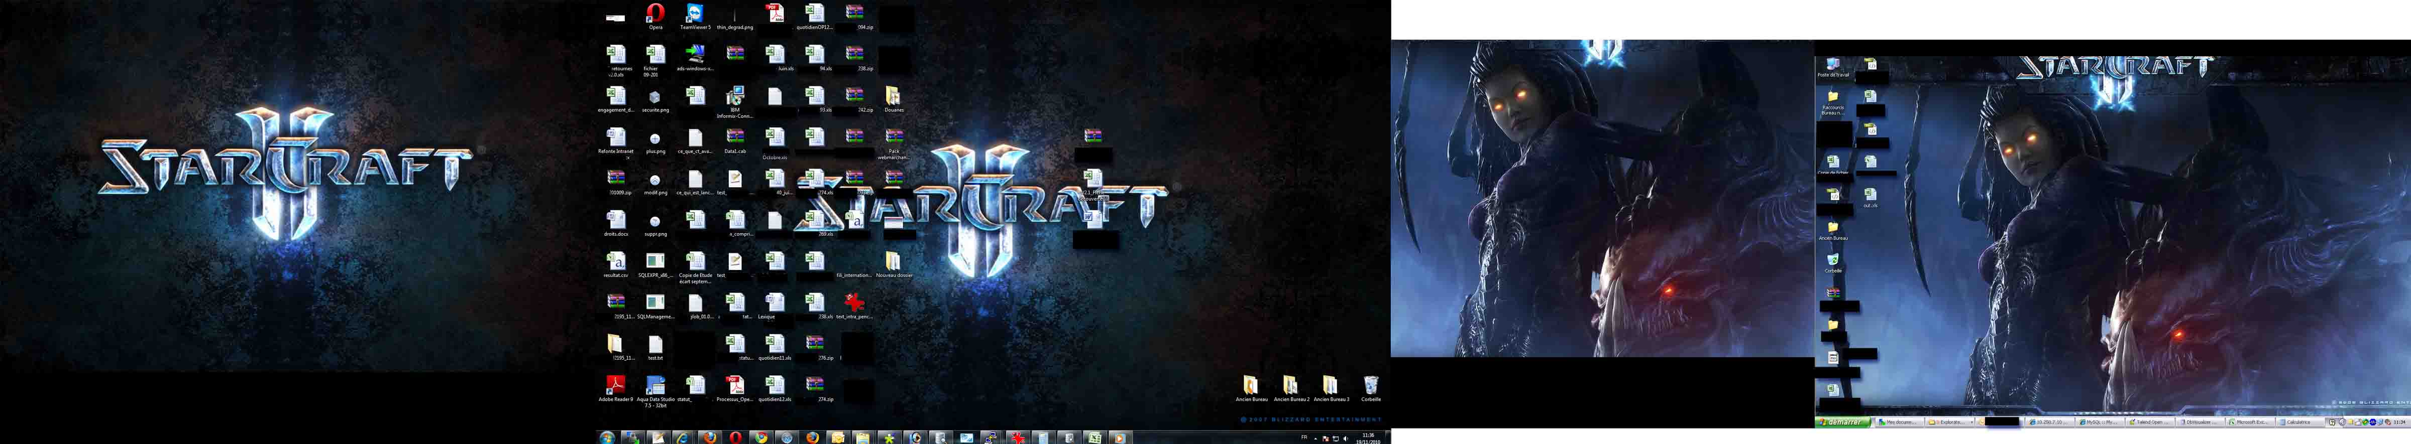Open Poste de travail on the XP desktop
This screenshot has width=2411, height=444.
[1832, 67]
